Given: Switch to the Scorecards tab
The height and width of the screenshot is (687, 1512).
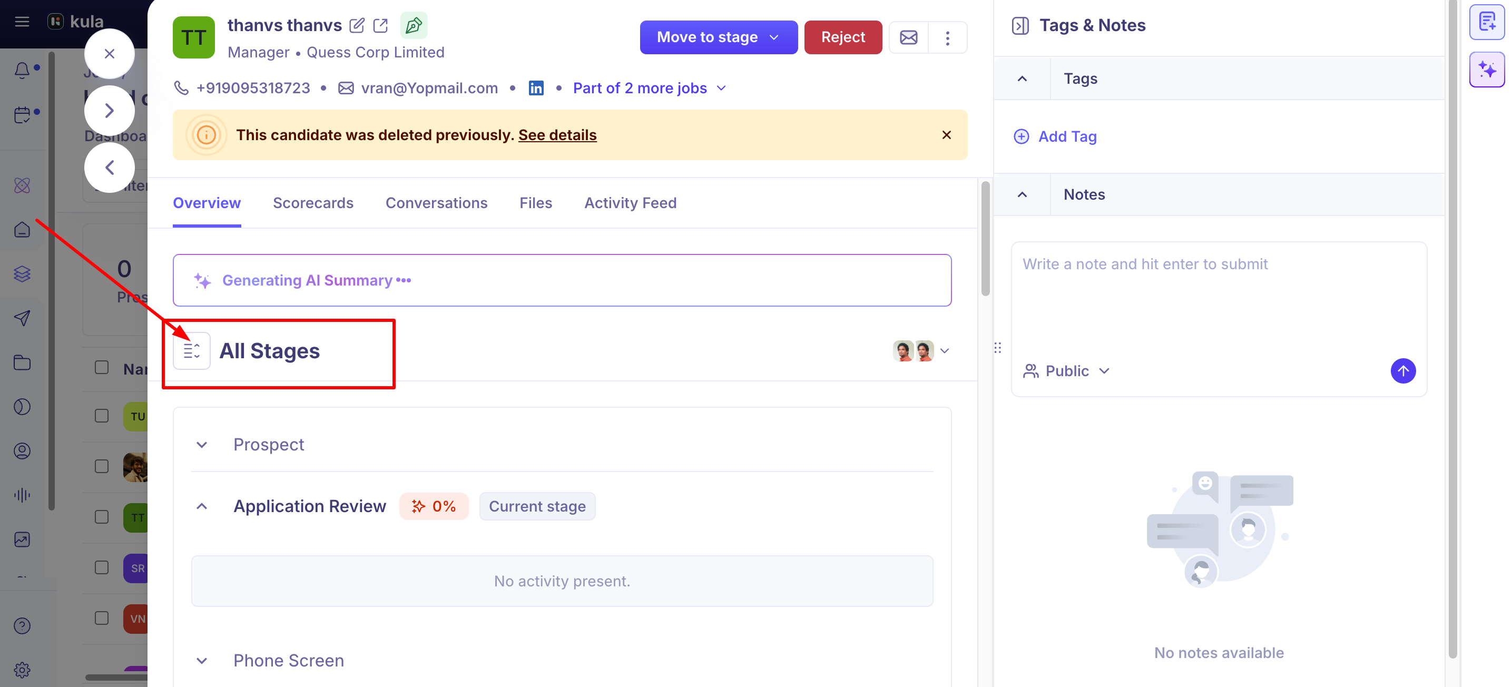Looking at the screenshot, I should pos(313,203).
